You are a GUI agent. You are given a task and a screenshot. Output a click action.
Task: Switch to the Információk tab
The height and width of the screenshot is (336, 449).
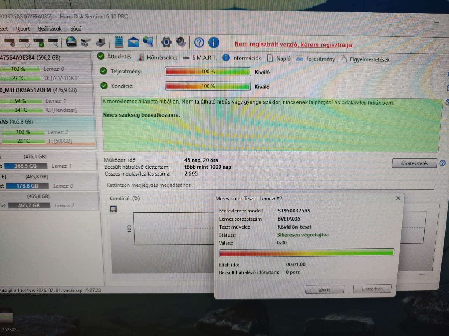click(242, 58)
